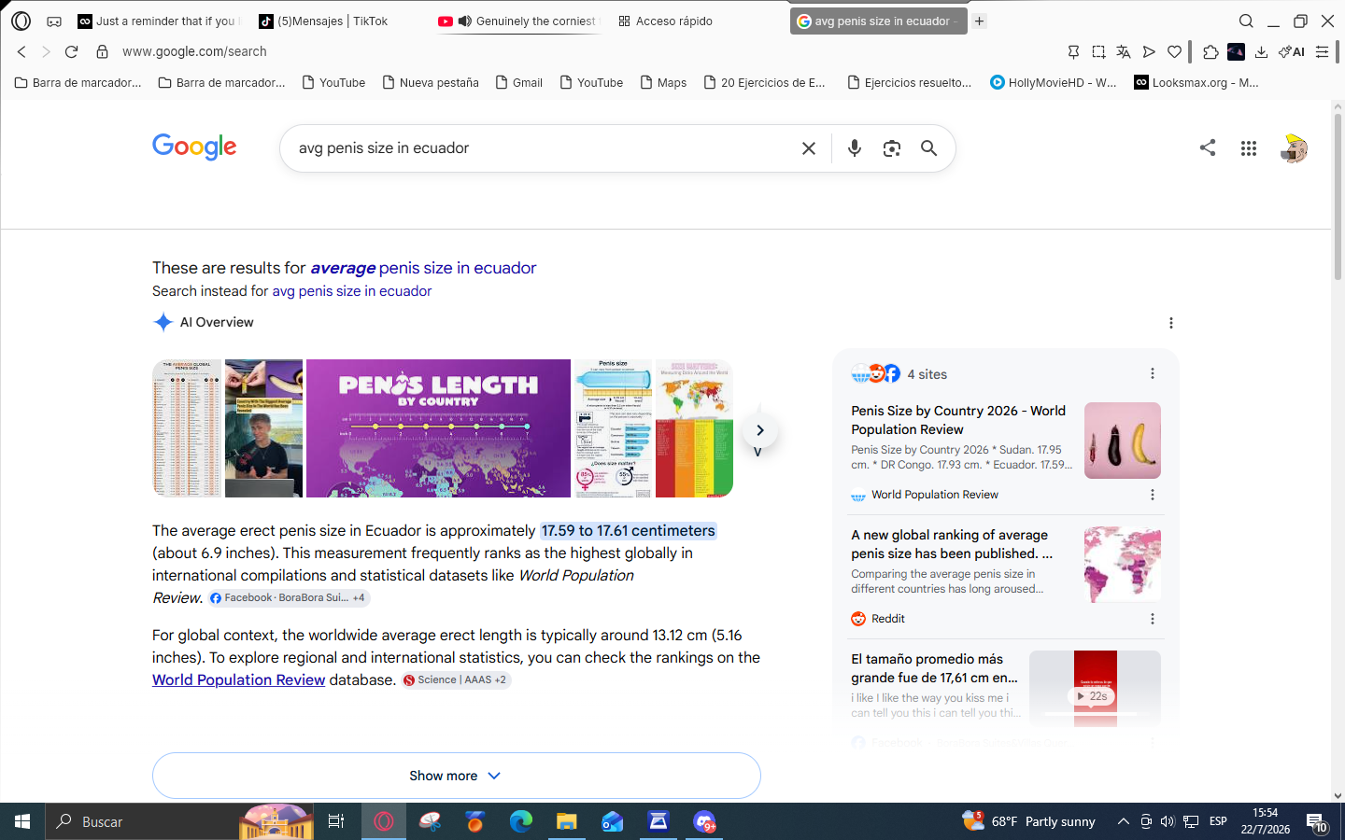Open the browser extensions cube icon

[1210, 51]
